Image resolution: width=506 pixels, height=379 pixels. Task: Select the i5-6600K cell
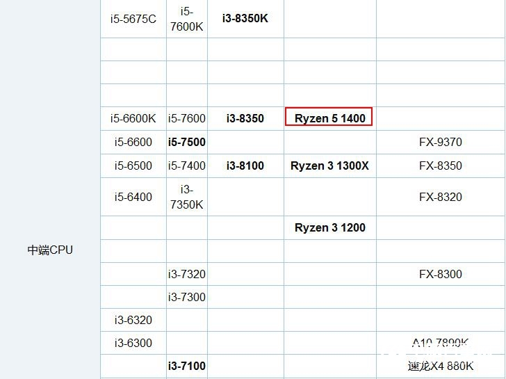click(x=133, y=118)
